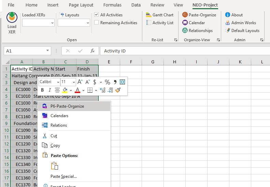270x187 pixels.
Task: Click the Finish header cell
Action: tap(87, 69)
